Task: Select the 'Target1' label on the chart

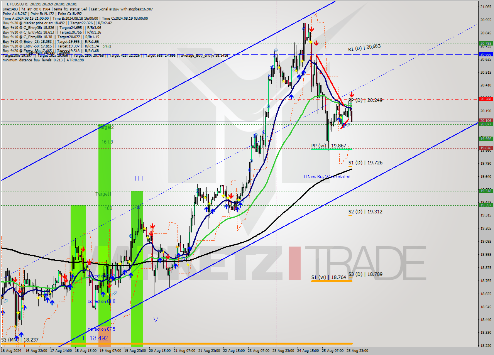Action: (103, 194)
